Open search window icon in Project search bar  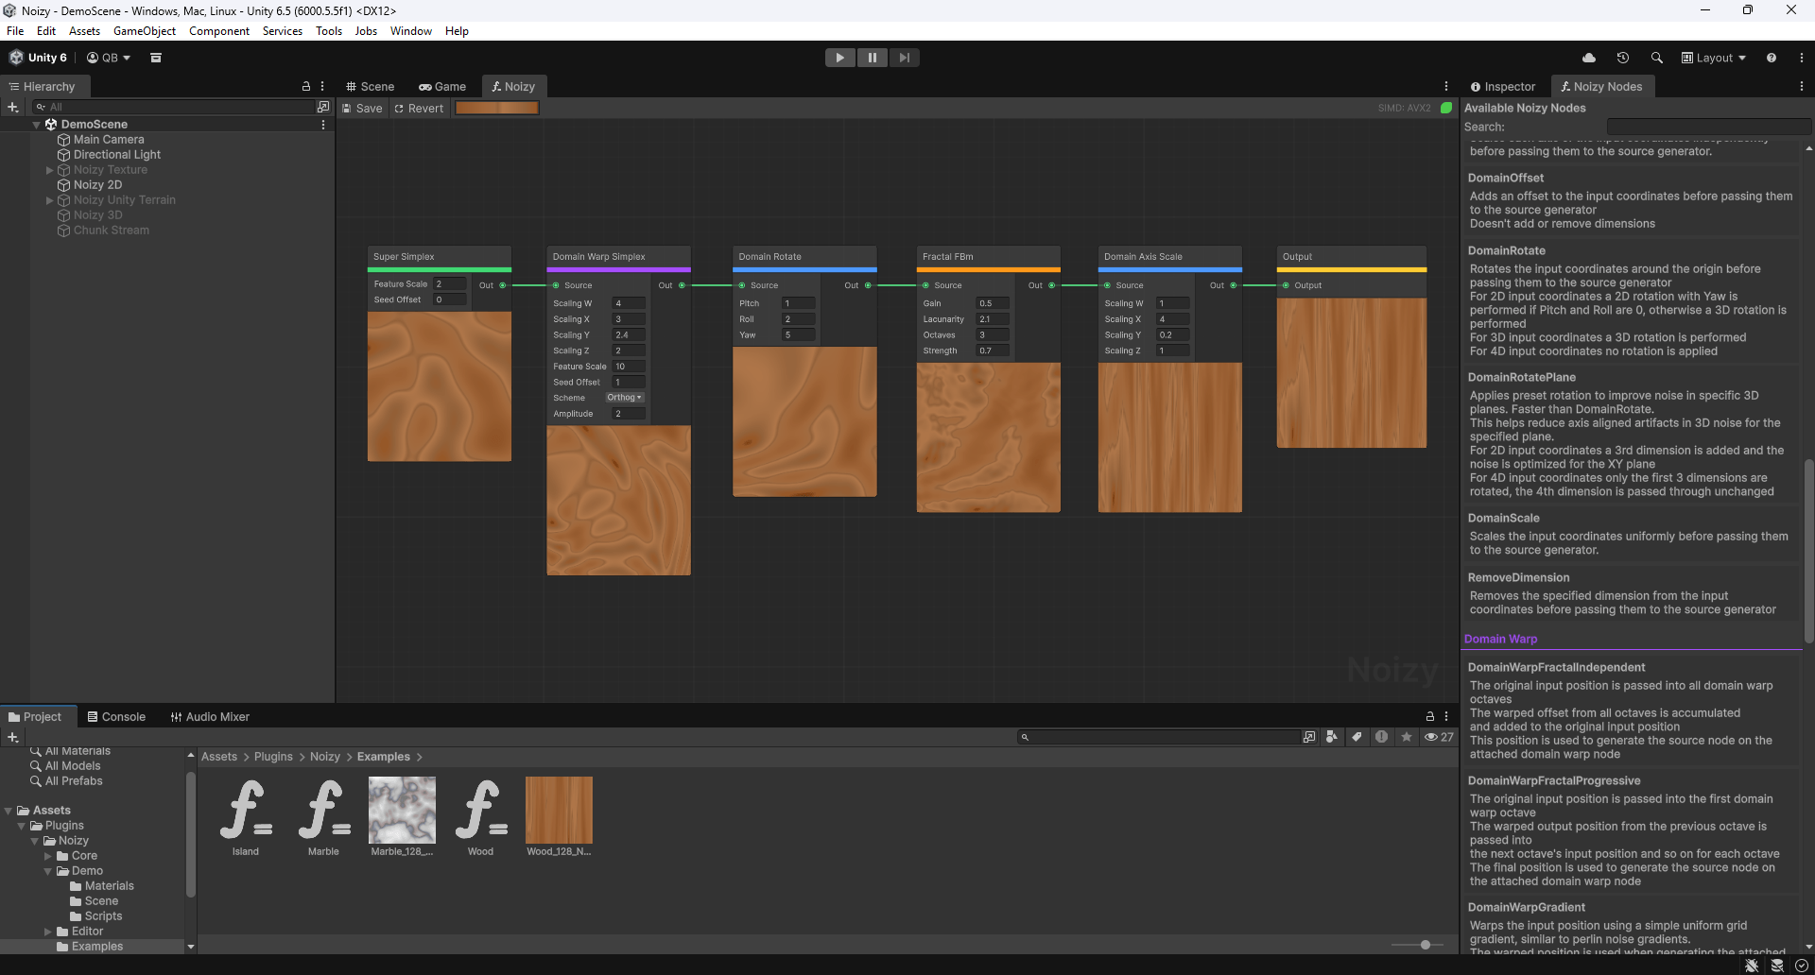(x=1309, y=737)
